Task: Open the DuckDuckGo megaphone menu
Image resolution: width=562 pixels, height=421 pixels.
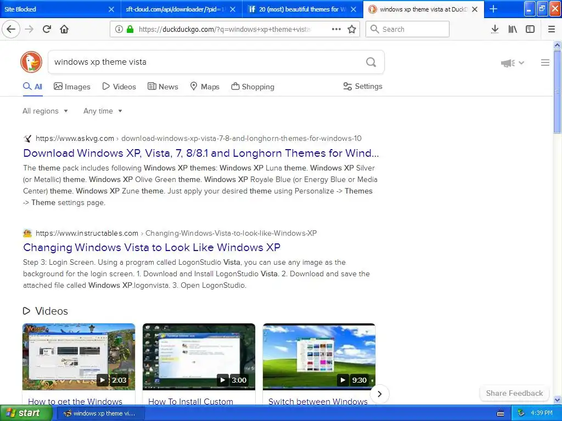Action: 513,63
